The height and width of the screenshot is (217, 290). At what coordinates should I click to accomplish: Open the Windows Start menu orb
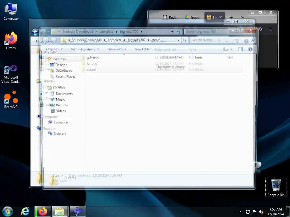(x=7, y=211)
